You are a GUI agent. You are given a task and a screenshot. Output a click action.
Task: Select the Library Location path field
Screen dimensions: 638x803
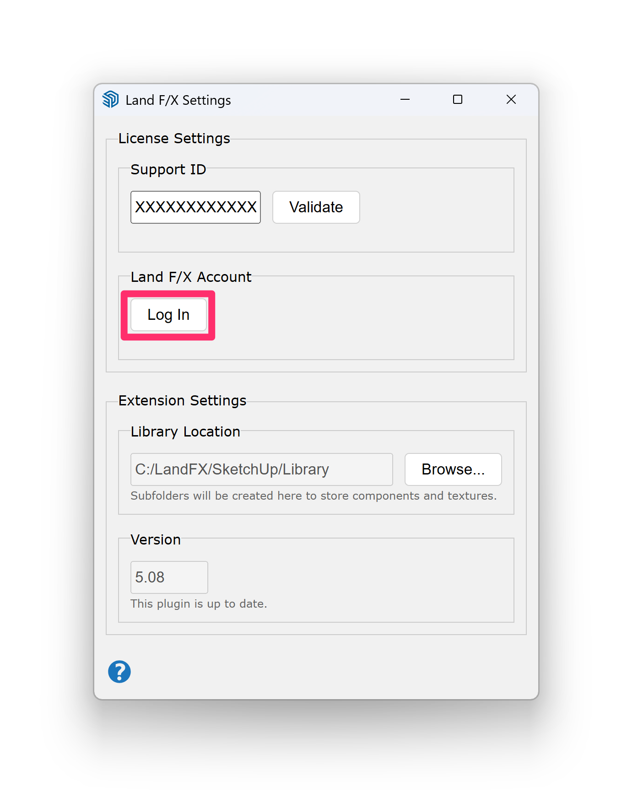click(262, 469)
